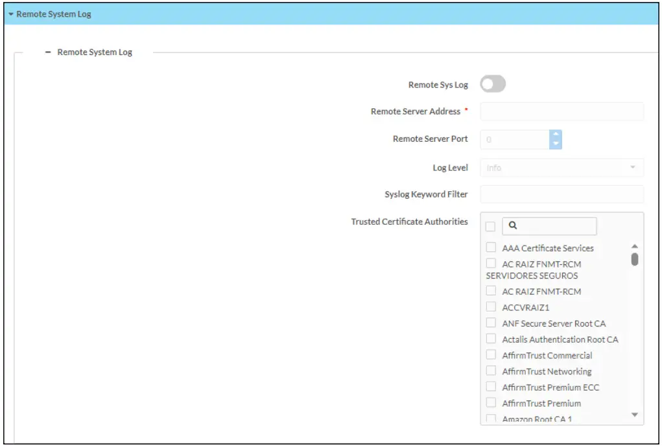662x447 pixels.
Task: Click the Remote Server Address field
Action: click(562, 111)
